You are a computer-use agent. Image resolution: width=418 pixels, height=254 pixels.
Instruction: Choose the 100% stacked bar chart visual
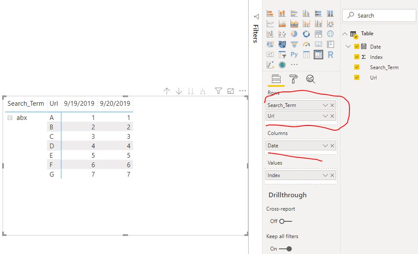point(318,13)
